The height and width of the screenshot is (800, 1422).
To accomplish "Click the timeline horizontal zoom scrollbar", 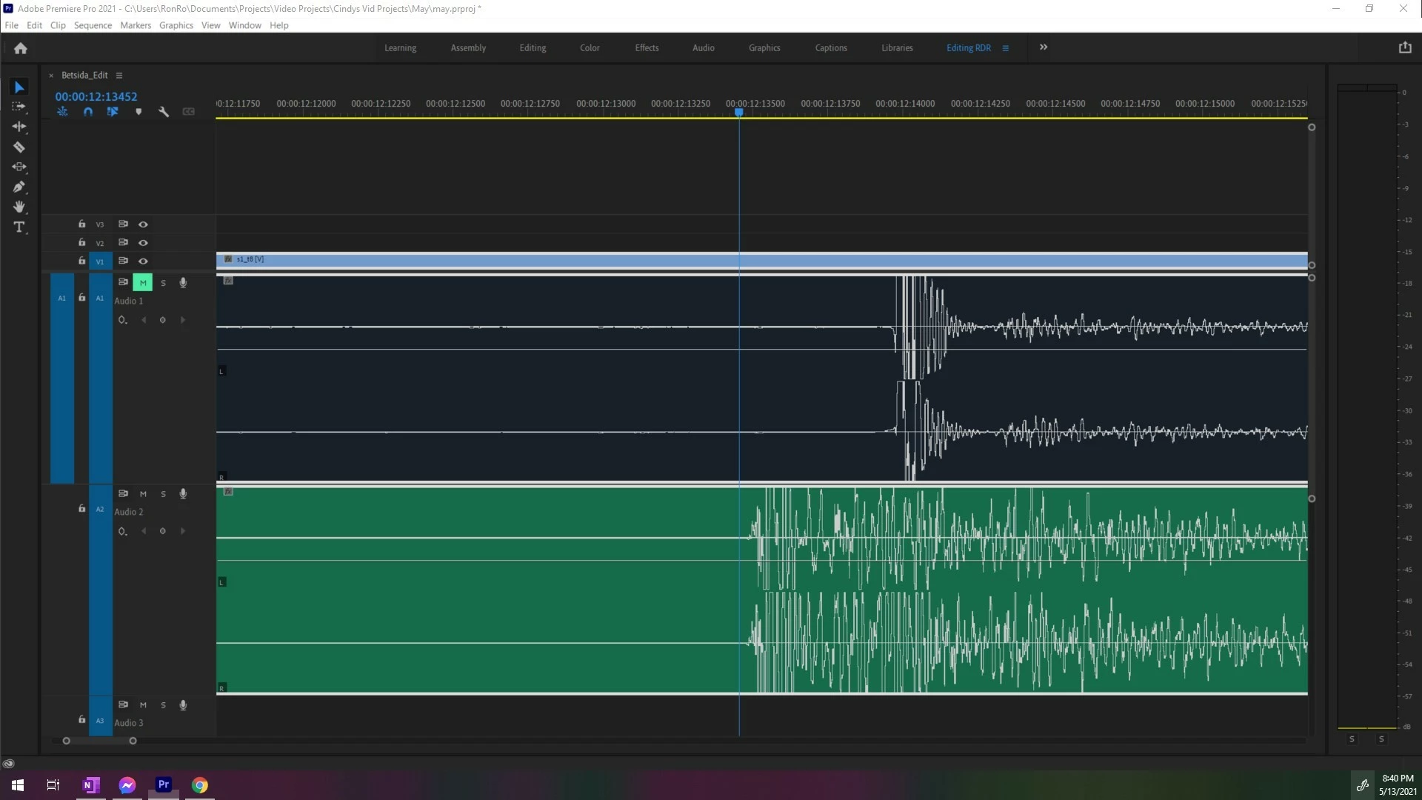I will coord(99,741).
